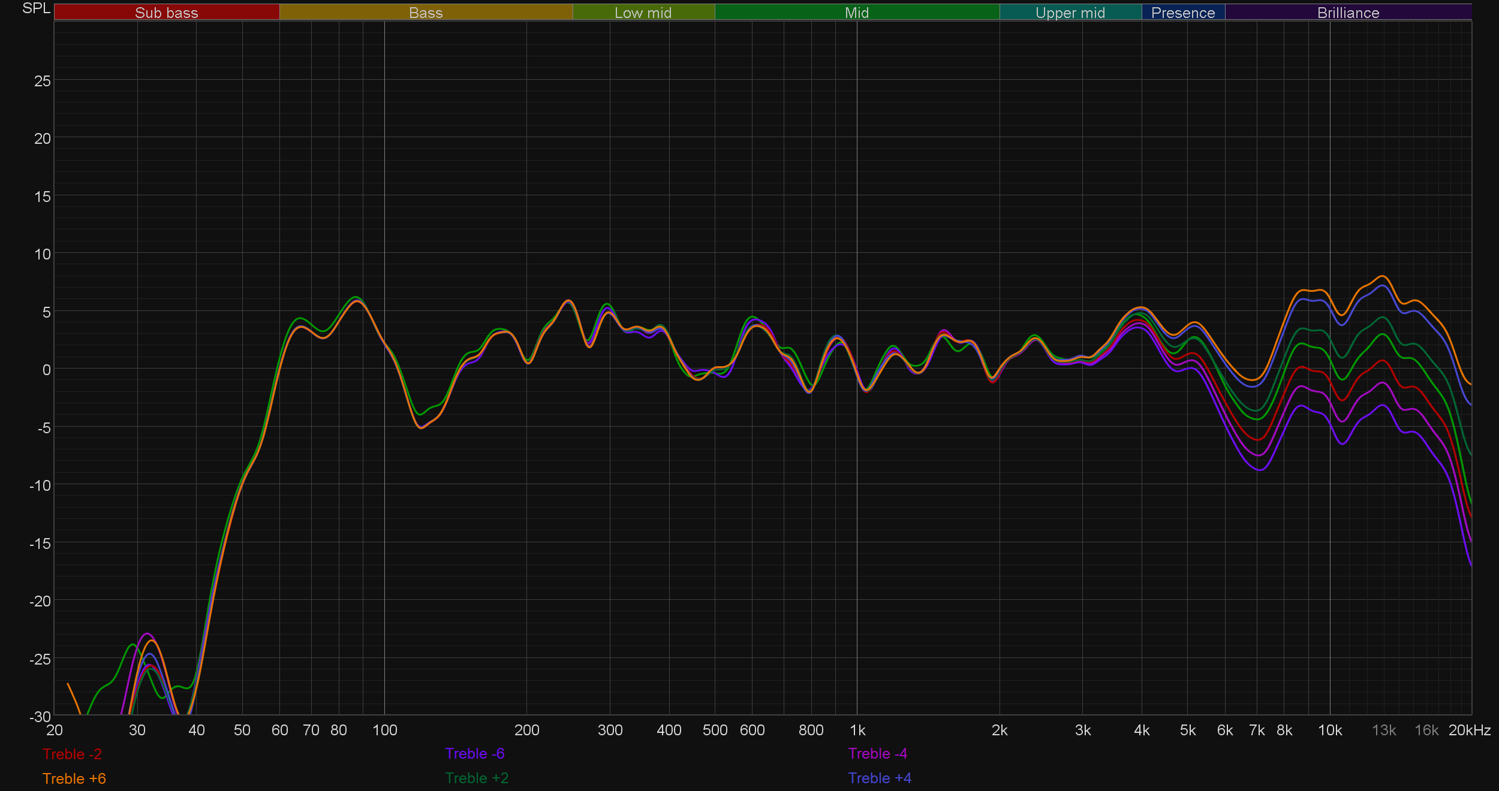Click the -30 SPL axis label
This screenshot has height=791, width=1499.
coord(40,717)
